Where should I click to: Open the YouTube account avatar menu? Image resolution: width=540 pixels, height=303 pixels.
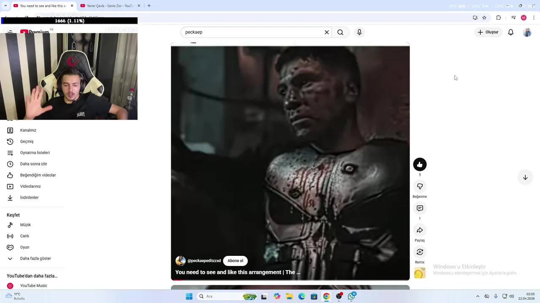[527, 32]
